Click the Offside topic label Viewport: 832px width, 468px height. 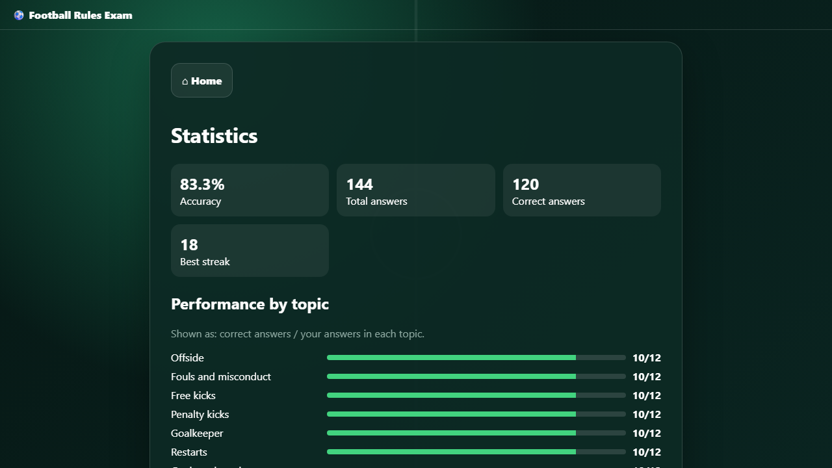coord(187,357)
